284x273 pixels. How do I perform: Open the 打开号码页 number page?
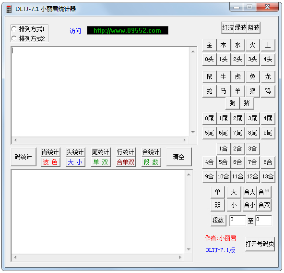pos(260,244)
